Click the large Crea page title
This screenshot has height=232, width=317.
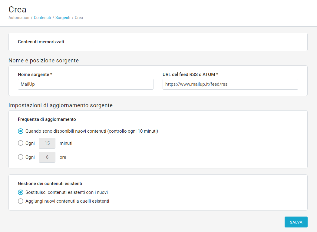17,9
